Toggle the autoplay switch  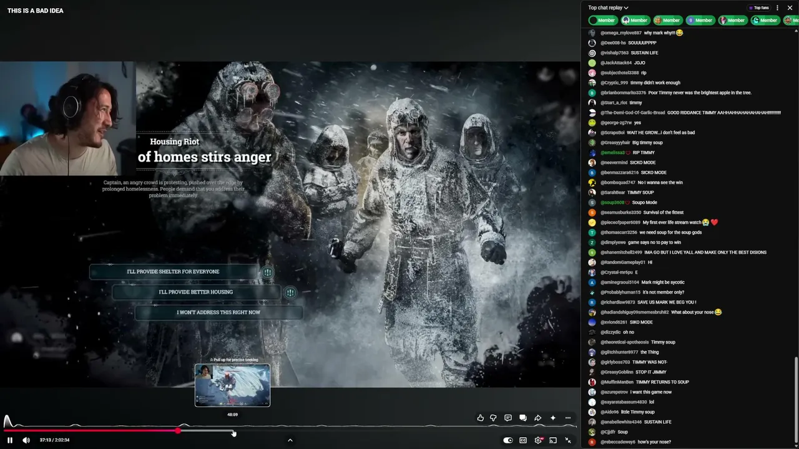tap(508, 440)
